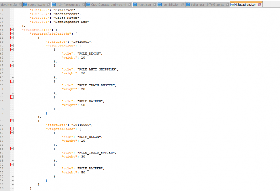Image resolution: width=280 pixels, height=191 pixels.
Task: Close the countries.cfg tab
Action: [x=48, y=5]
